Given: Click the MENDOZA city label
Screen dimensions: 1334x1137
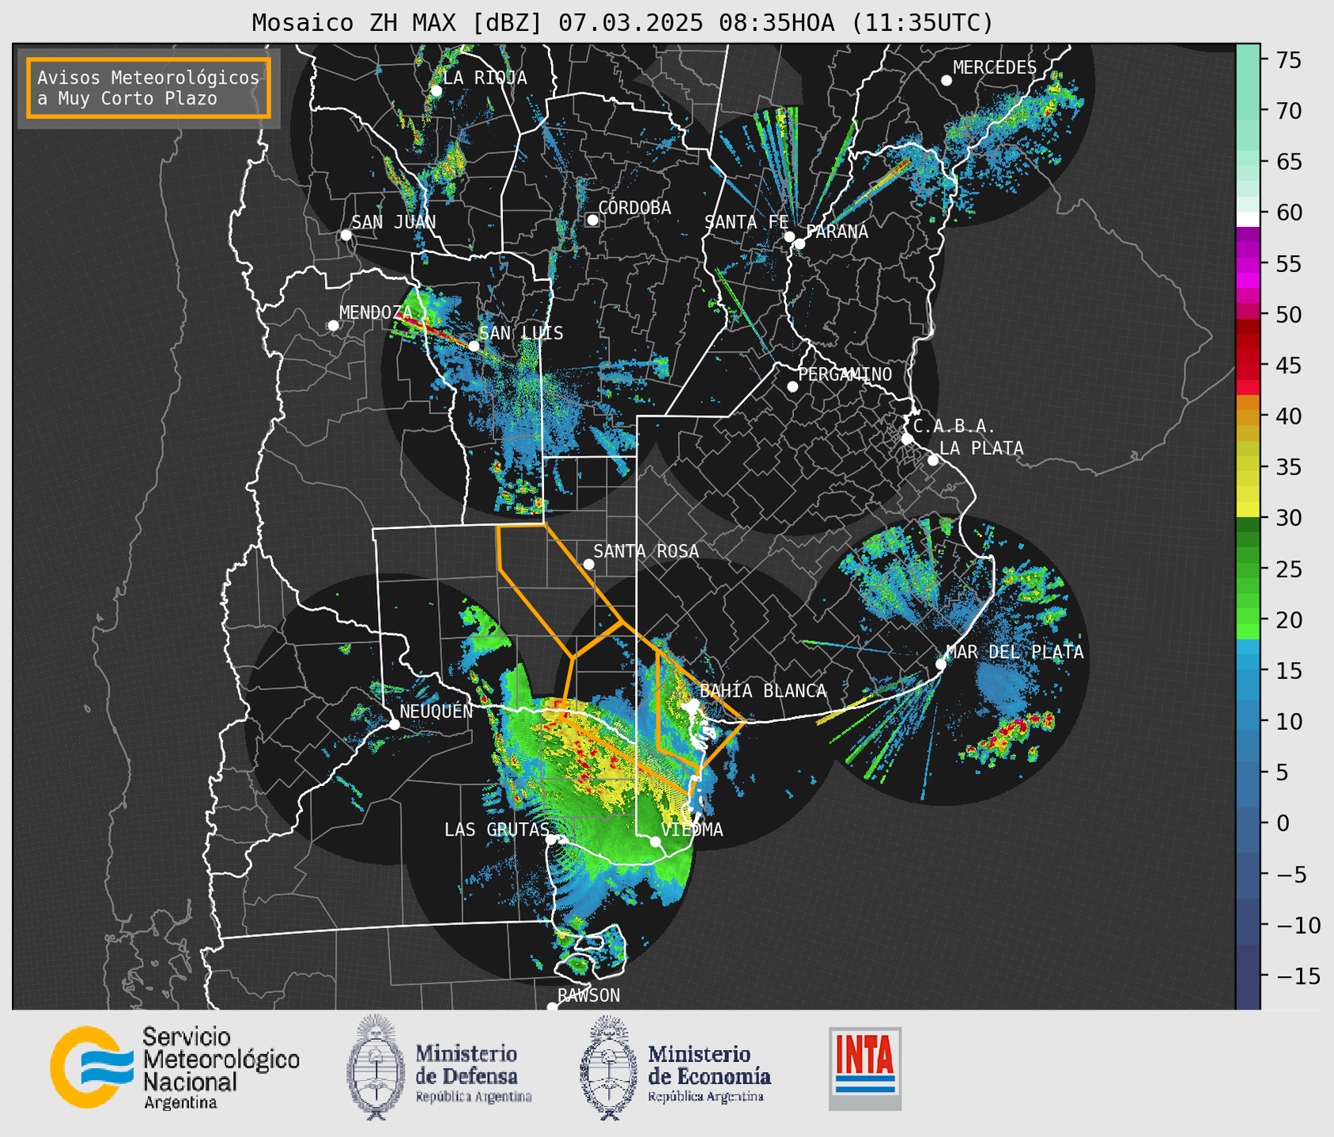Looking at the screenshot, I should (x=376, y=313).
